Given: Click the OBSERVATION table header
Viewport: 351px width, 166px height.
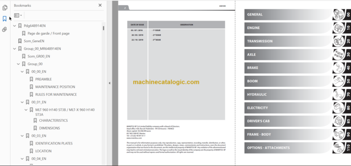Looking at the screenshot, I should point(186,25).
